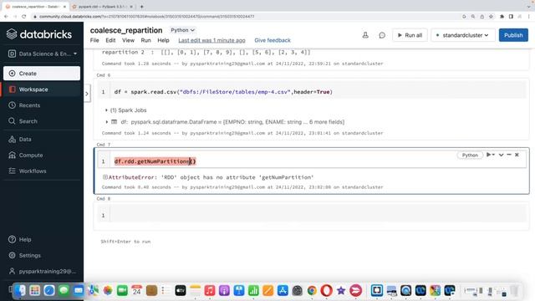Click the Publish button

(513, 35)
